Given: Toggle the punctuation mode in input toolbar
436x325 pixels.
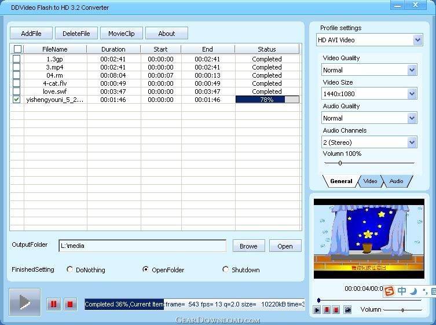Looking at the screenshot, I should tap(425, 291).
